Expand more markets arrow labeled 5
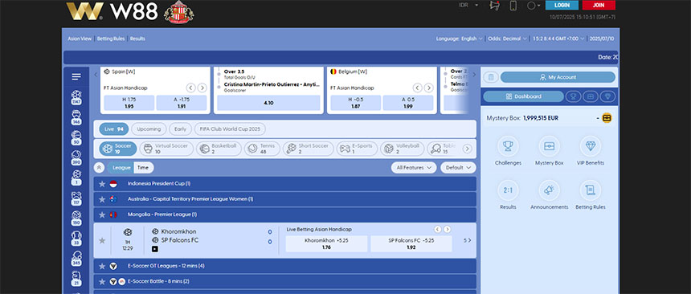The width and height of the screenshot is (691, 294). coord(468,241)
